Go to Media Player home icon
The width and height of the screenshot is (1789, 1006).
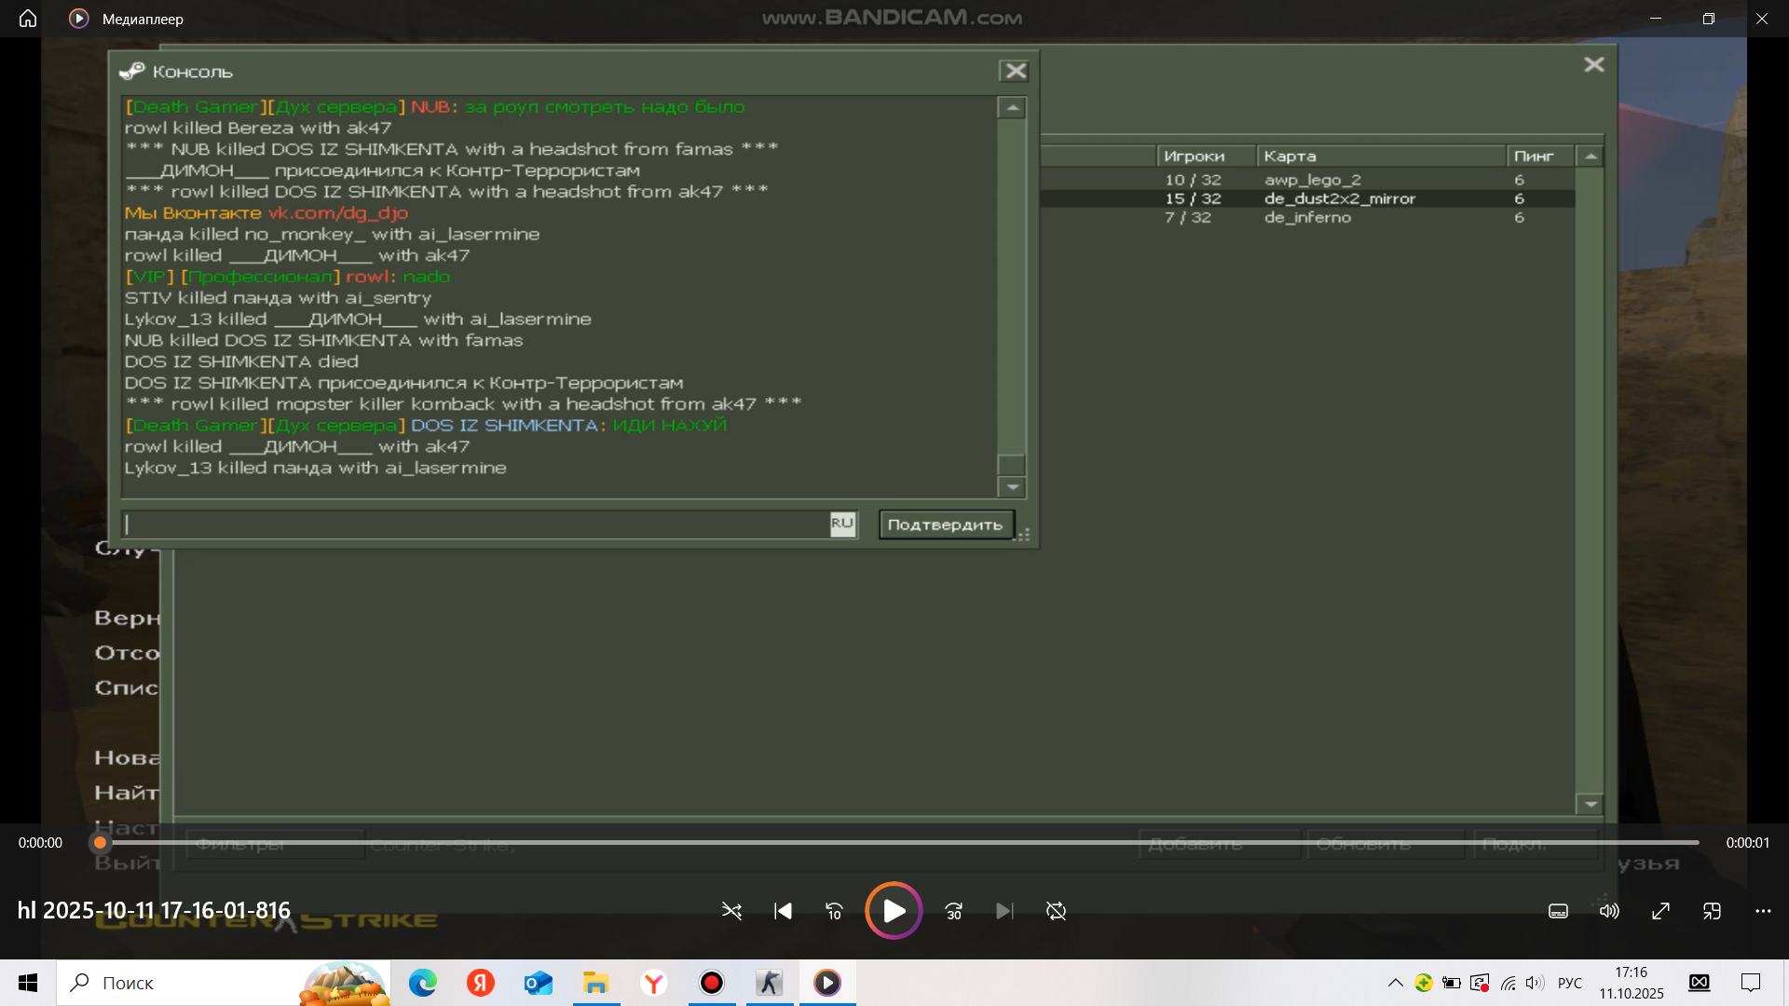point(28,19)
